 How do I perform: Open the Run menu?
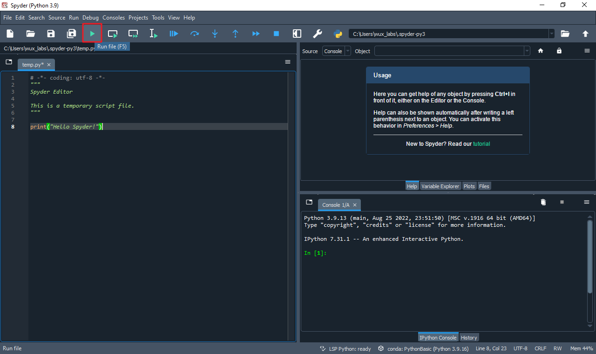(x=74, y=18)
